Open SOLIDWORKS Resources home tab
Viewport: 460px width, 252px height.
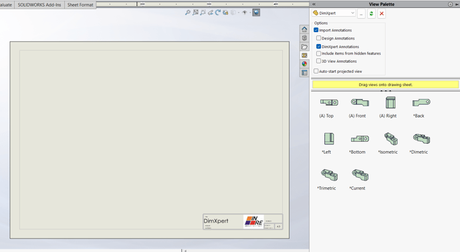click(304, 29)
